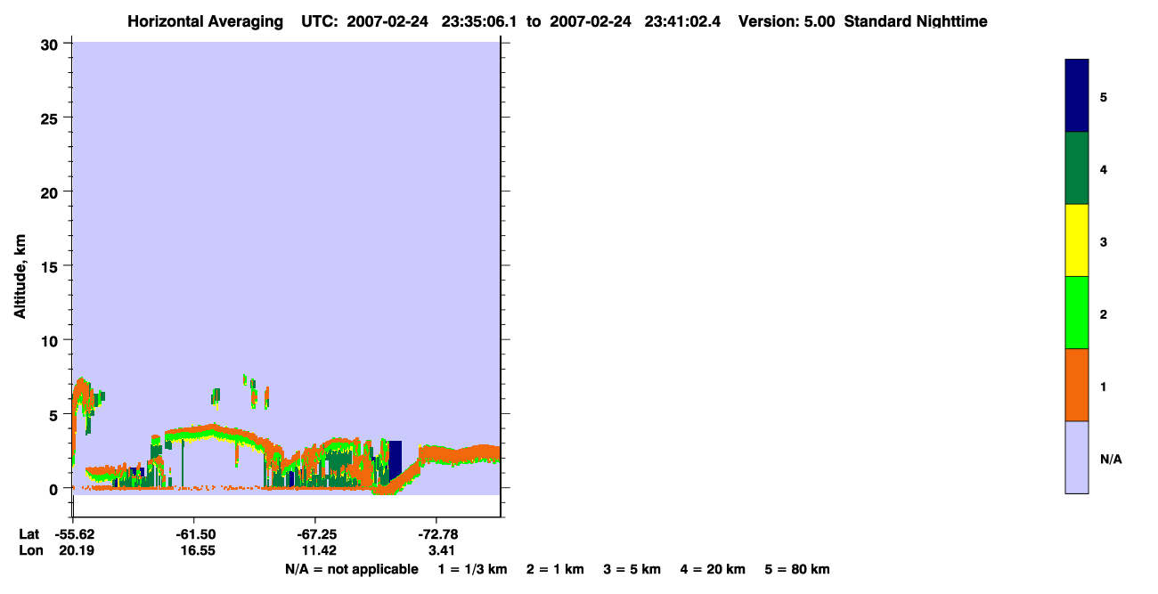Click the yellow level 3 color swatch
1158x594 pixels.
pos(1076,240)
